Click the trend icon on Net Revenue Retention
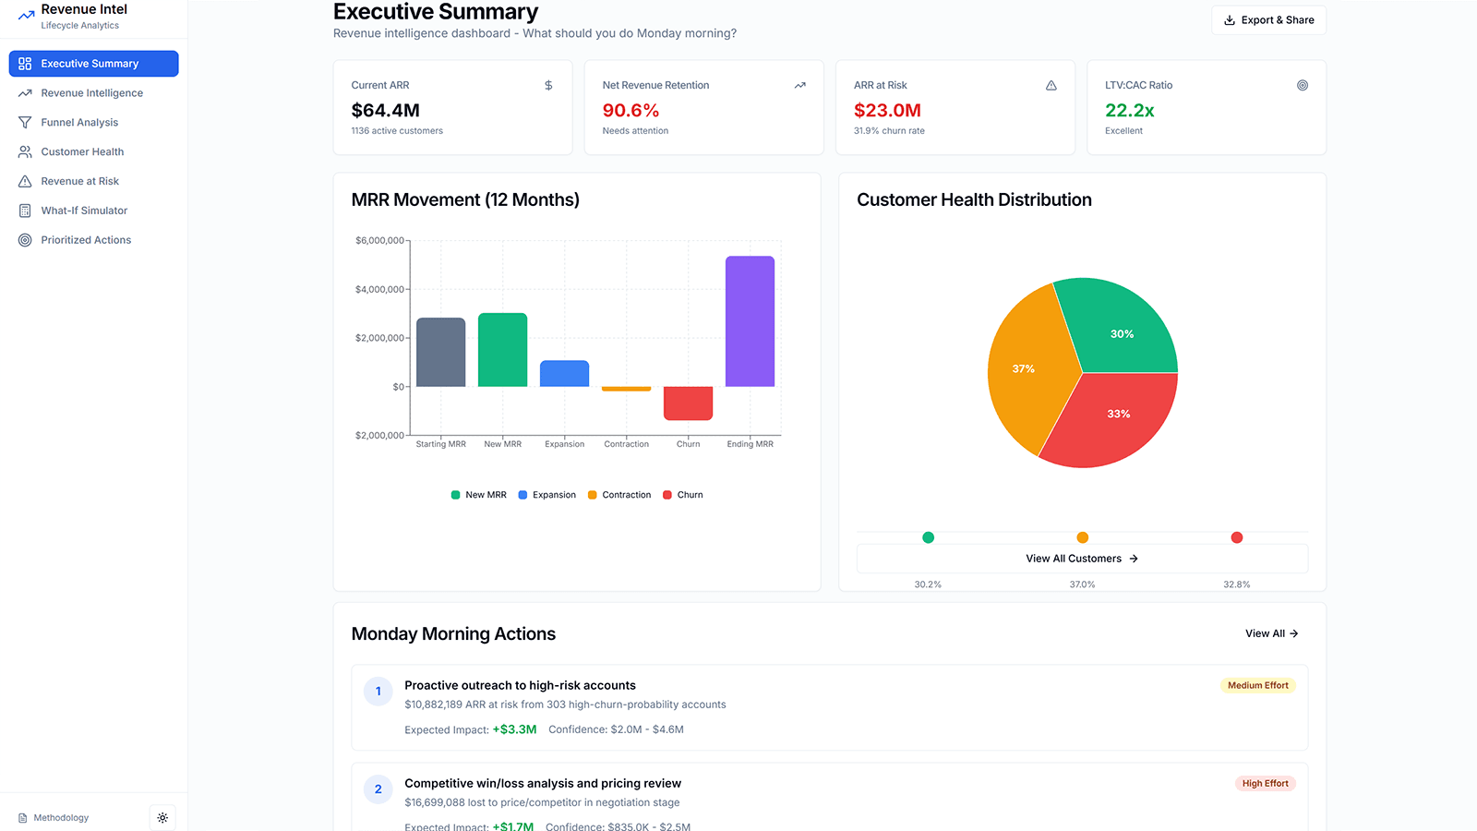This screenshot has width=1477, height=831. coord(799,85)
